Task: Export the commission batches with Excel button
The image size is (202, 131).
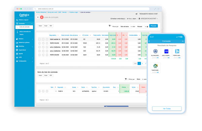Action: pyautogui.click(x=46, y=26)
